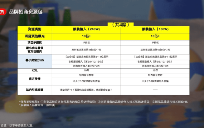
Task: Click the 服装植入 (240W) column header
Action: click(86, 29)
